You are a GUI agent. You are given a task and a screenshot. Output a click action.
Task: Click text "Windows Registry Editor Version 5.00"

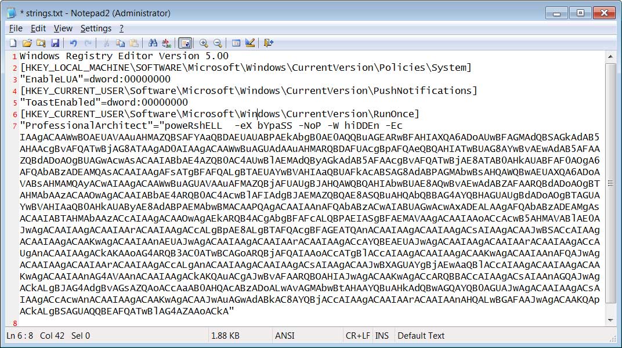click(124, 56)
